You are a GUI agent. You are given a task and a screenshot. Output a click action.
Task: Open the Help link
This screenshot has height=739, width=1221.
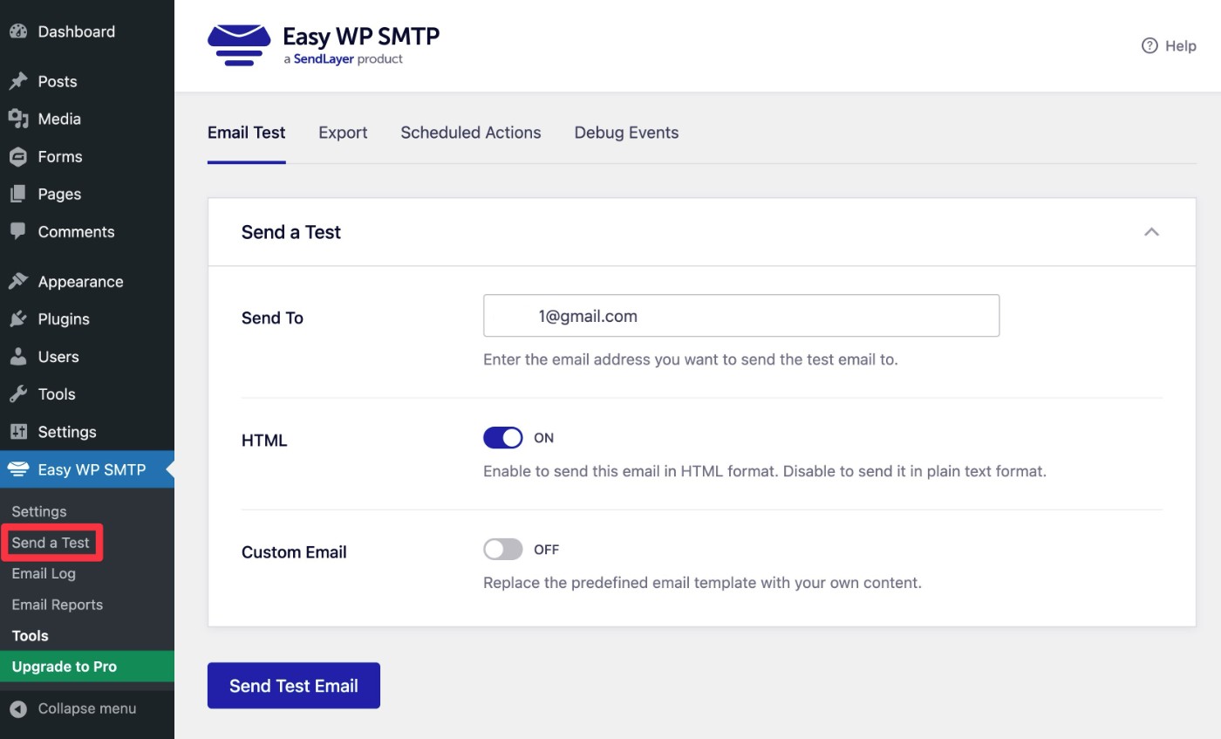pyautogui.click(x=1169, y=45)
